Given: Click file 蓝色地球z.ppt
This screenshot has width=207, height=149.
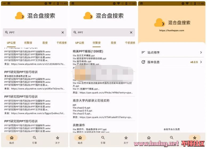Looking at the screenshot, I should pos(82,61).
